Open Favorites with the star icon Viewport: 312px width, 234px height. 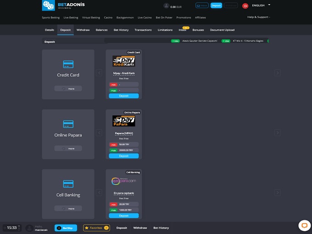96,228
